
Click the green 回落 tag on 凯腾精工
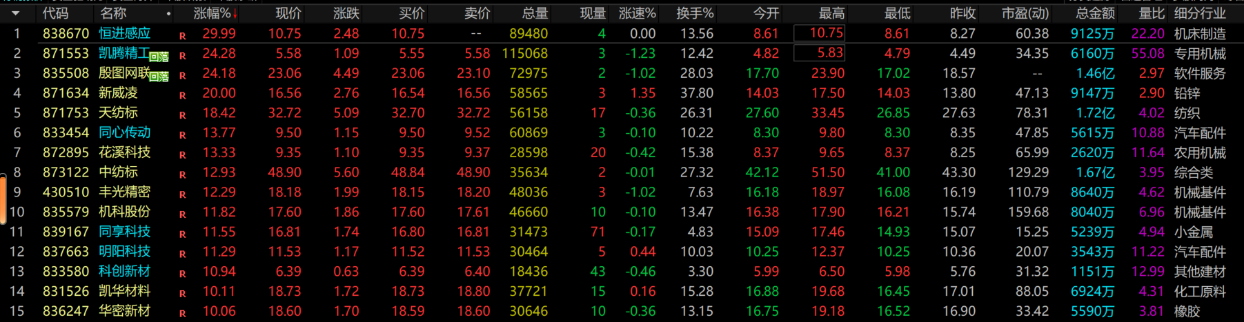coord(159,57)
